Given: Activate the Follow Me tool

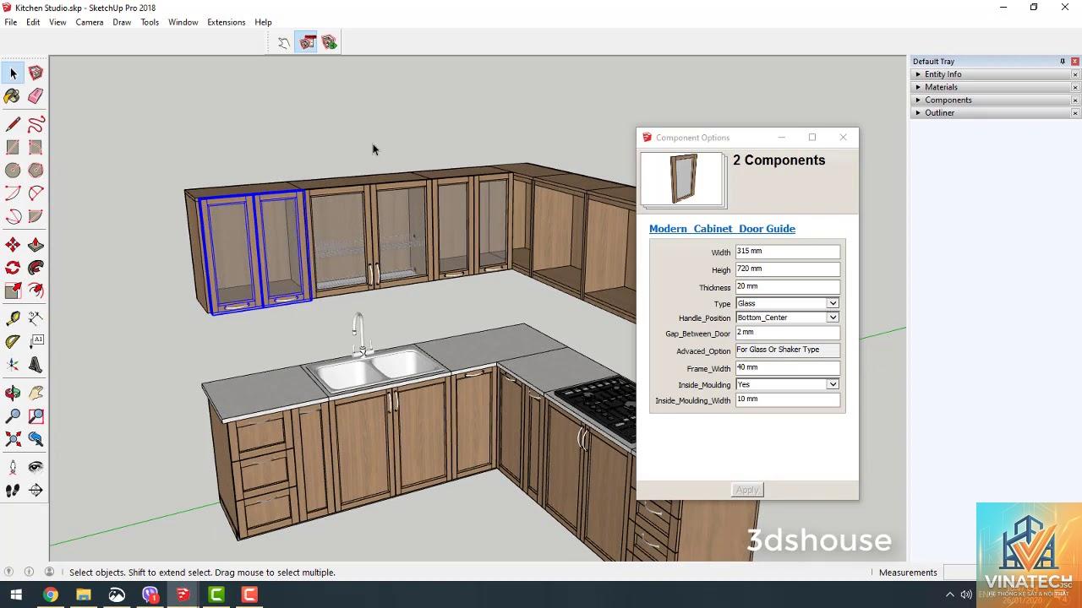Looking at the screenshot, I should pos(36,268).
